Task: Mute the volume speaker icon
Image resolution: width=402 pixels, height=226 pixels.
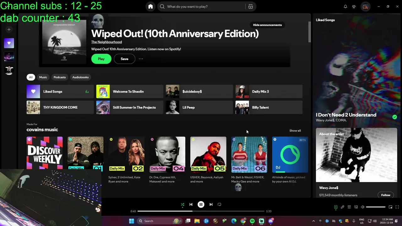Action: click(363, 207)
